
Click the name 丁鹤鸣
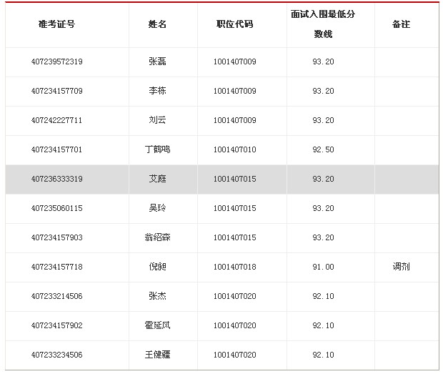pos(157,149)
